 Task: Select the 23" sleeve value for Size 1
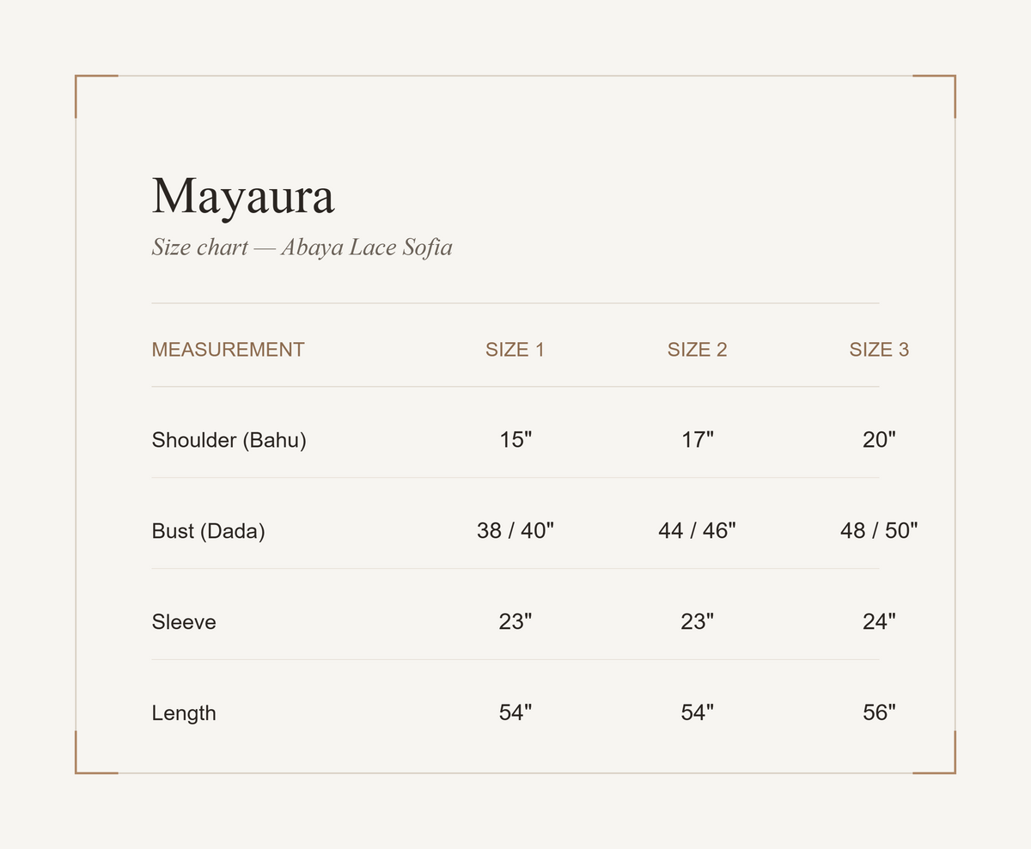tap(515, 622)
